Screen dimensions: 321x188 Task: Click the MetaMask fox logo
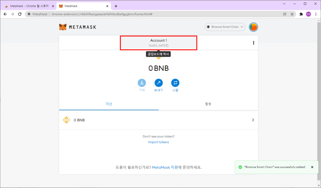pyautogui.click(x=63, y=27)
